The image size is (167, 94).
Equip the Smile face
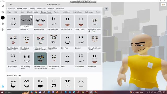click(x=13, y=21)
